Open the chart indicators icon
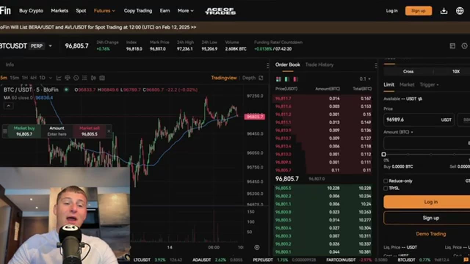Screen dimensions: 470x264 coord(59,78)
